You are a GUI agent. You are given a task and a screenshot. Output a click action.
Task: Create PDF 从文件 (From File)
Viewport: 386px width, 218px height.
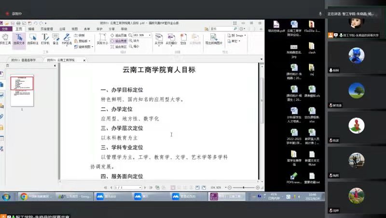[159, 39]
